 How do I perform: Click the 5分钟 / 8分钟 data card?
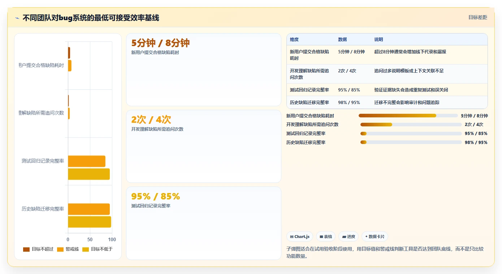[x=204, y=70]
